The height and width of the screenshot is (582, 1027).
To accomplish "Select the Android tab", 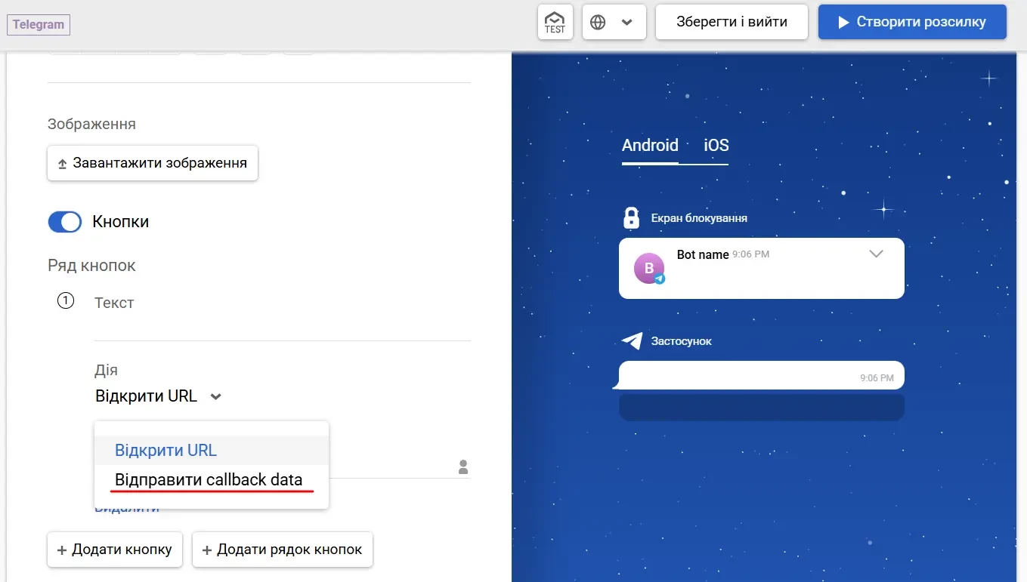I will pyautogui.click(x=649, y=145).
